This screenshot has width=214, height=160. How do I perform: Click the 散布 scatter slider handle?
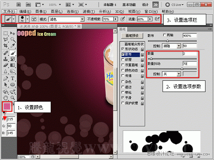pos(168,41)
